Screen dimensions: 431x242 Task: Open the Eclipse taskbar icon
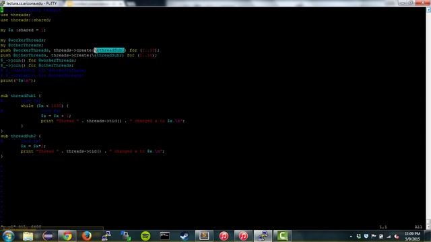(x=48, y=236)
